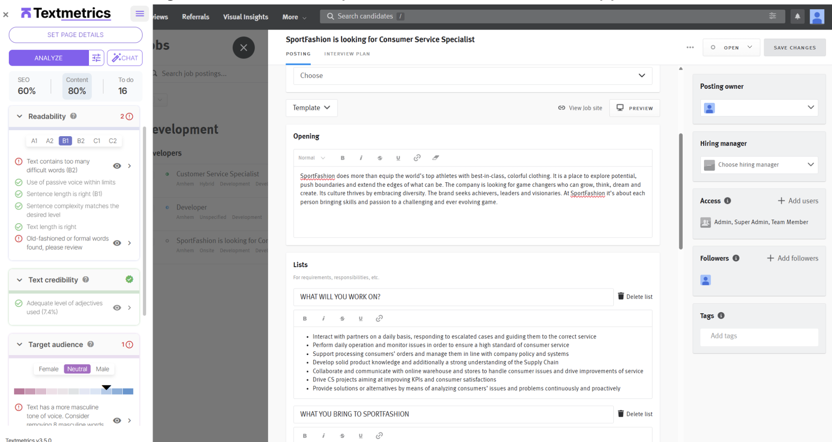Click the View job site link
Viewport: 832px width, 442px height.
pos(580,108)
